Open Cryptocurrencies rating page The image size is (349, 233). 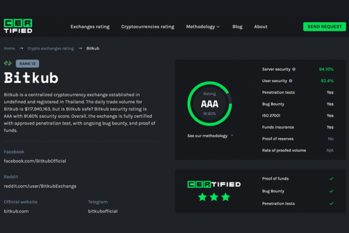[148, 27]
